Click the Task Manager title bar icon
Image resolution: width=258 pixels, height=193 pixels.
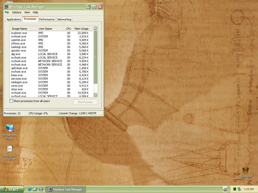click(6, 7)
